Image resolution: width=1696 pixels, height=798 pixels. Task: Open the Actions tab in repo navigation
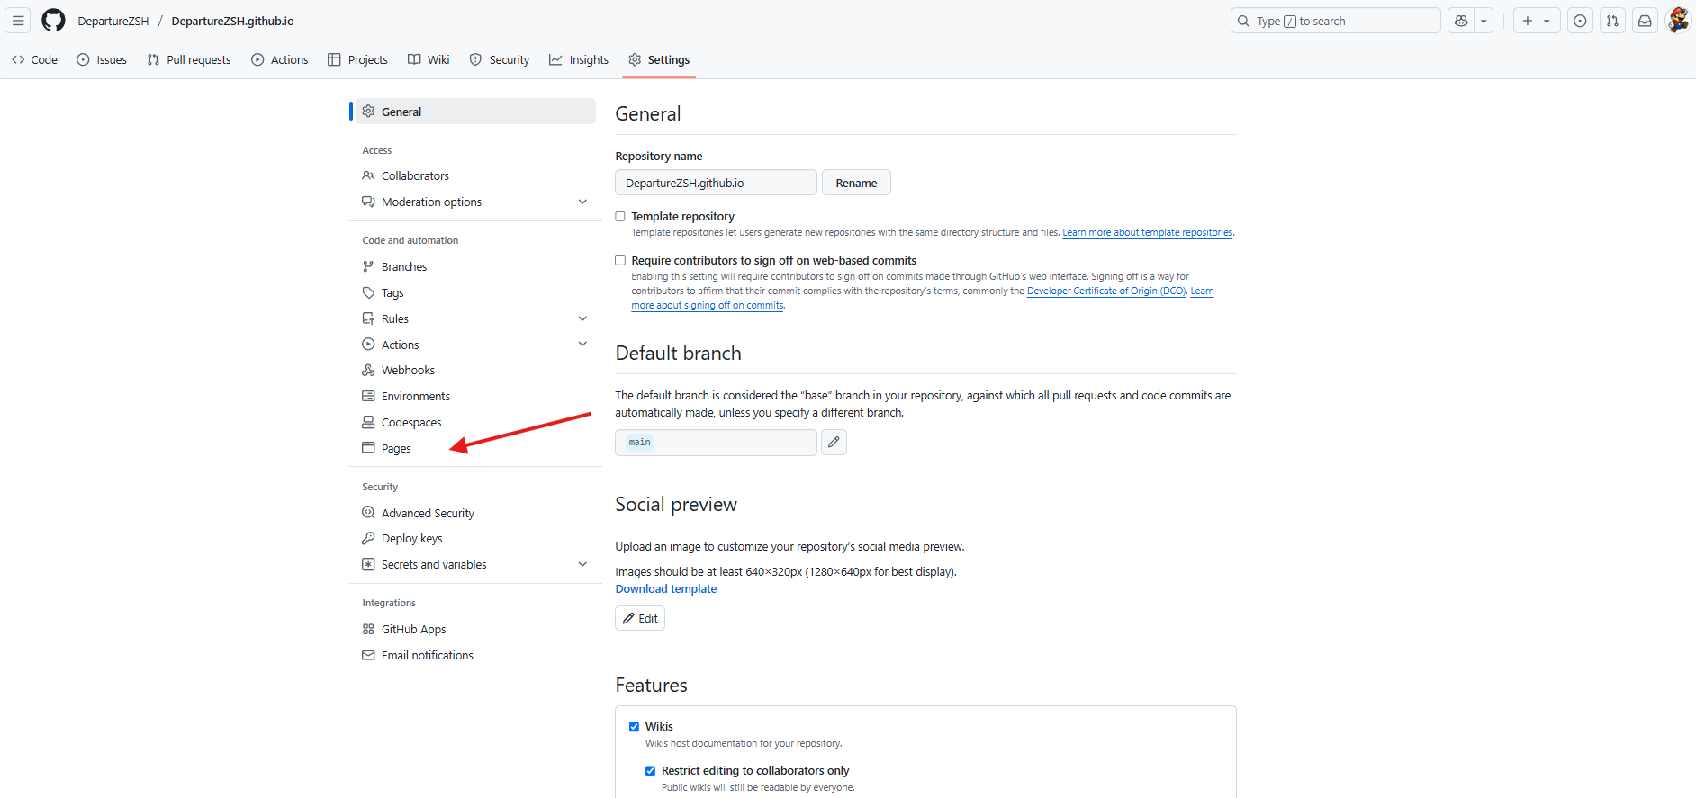(280, 59)
